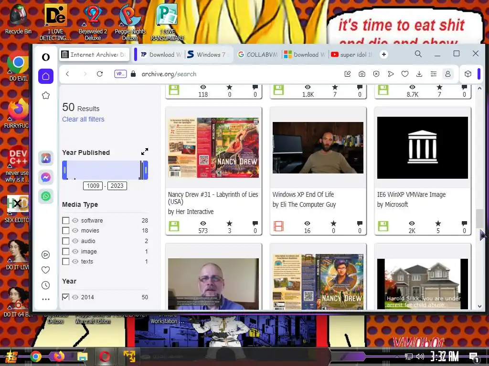Screen dimensions: 489x366
Task: Open Messenger in the Opera sidebar
Action: pyautogui.click(x=46, y=177)
